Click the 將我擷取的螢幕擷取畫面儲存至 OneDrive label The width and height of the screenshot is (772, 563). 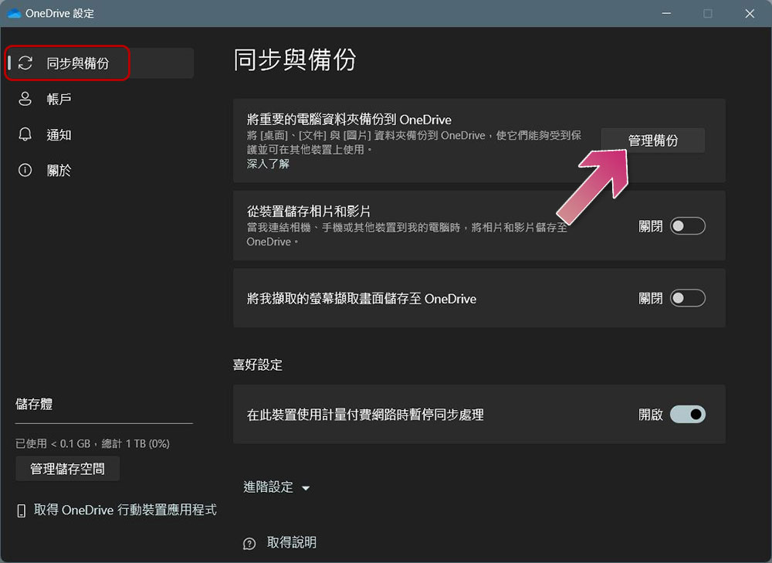coord(361,299)
